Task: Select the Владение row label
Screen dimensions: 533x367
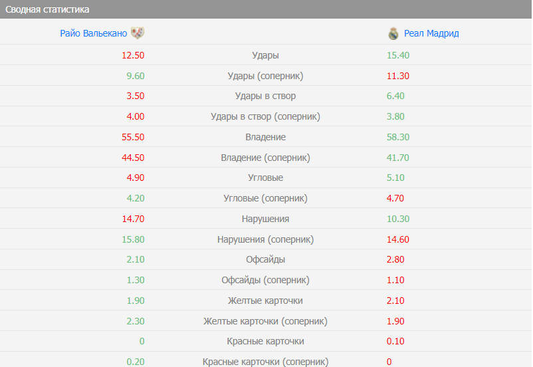Action: 265,137
